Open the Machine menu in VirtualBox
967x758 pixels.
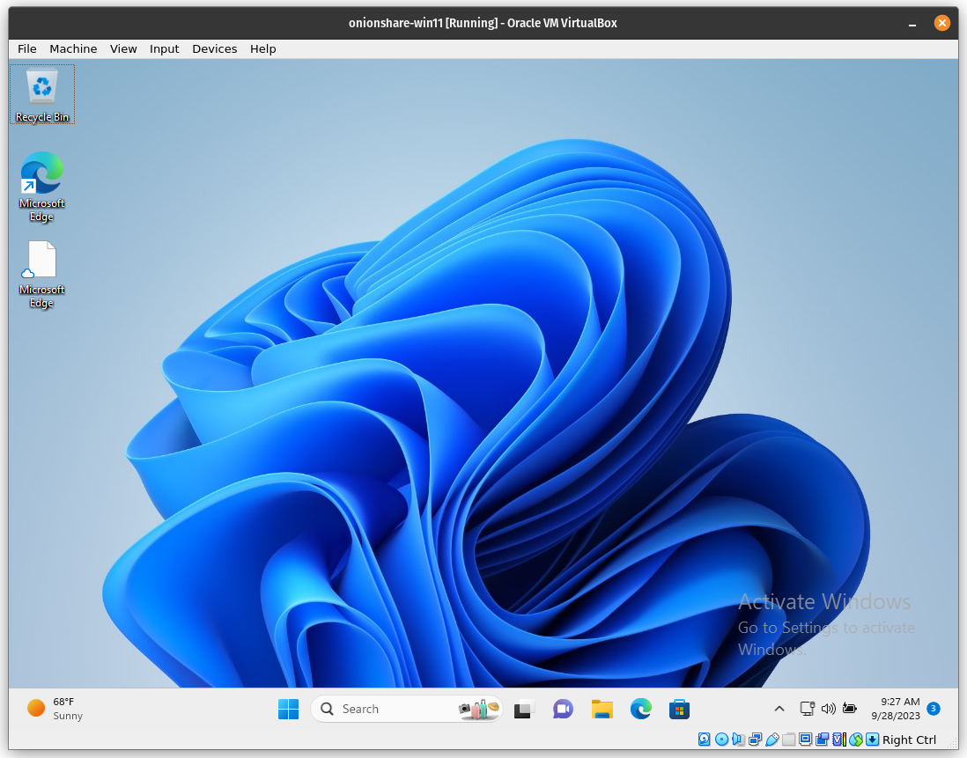pyautogui.click(x=73, y=48)
